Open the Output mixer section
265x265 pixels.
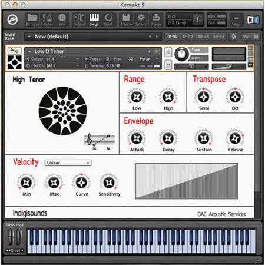79,20
